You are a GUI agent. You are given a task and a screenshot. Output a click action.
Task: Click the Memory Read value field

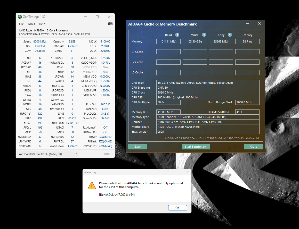click(x=168, y=41)
